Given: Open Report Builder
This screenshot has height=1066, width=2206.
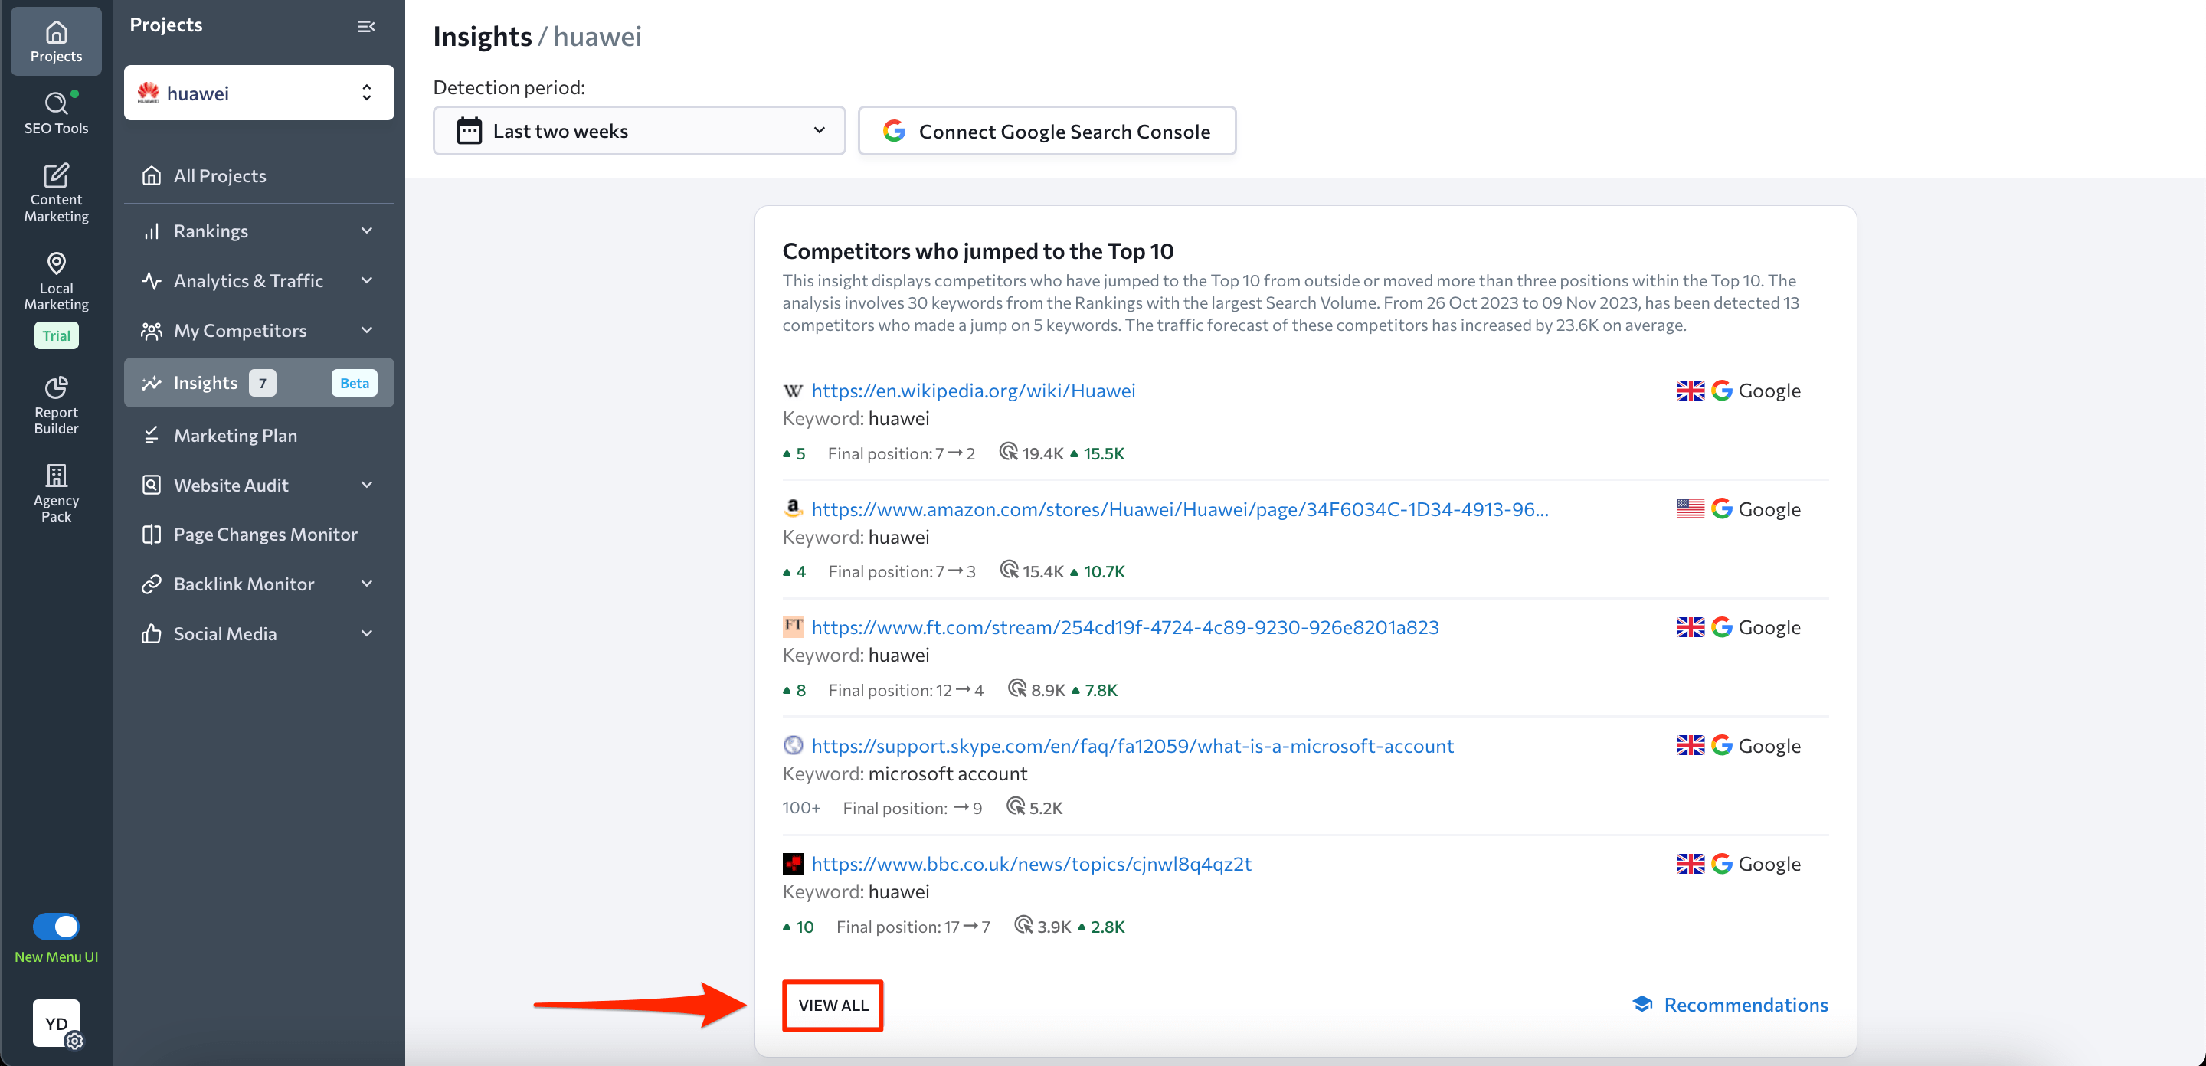Looking at the screenshot, I should point(56,405).
